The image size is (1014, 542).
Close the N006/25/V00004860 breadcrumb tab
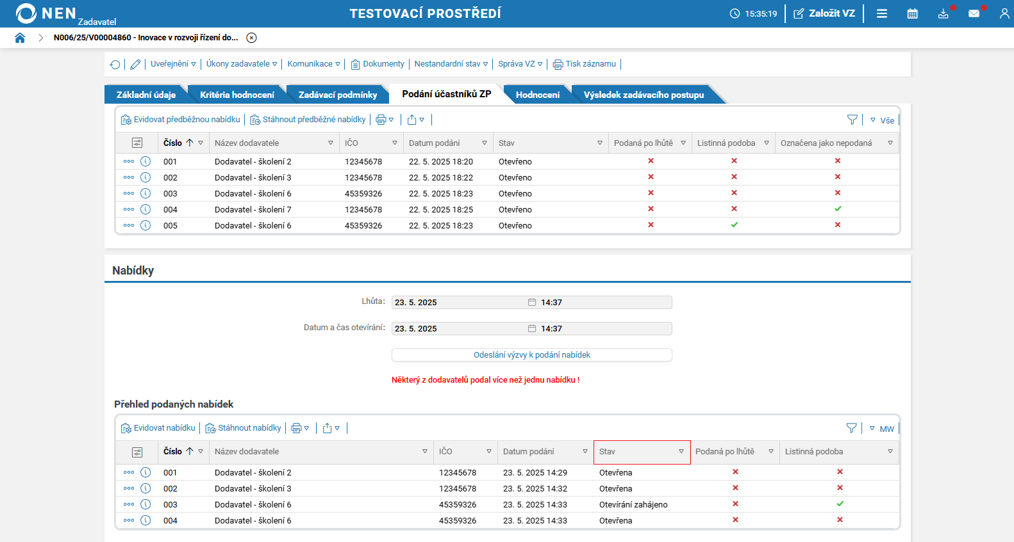point(252,38)
